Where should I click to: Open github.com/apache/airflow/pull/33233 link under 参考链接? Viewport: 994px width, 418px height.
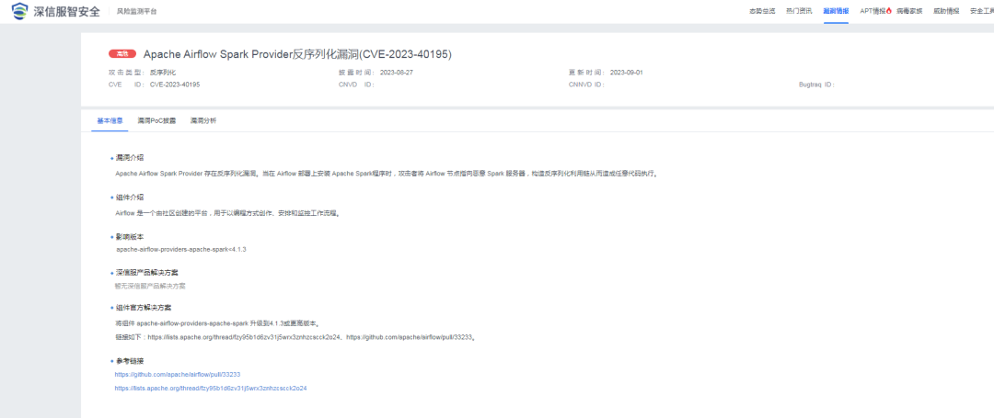pos(178,375)
